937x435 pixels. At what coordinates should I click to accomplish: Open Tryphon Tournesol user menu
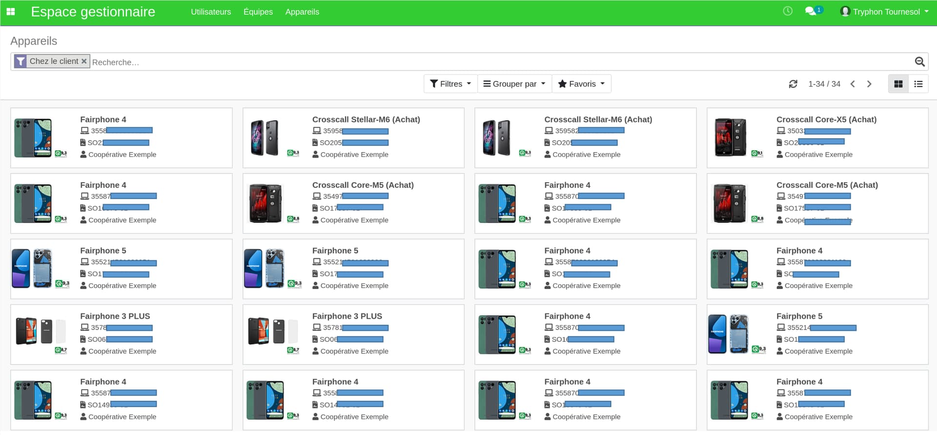tap(884, 12)
